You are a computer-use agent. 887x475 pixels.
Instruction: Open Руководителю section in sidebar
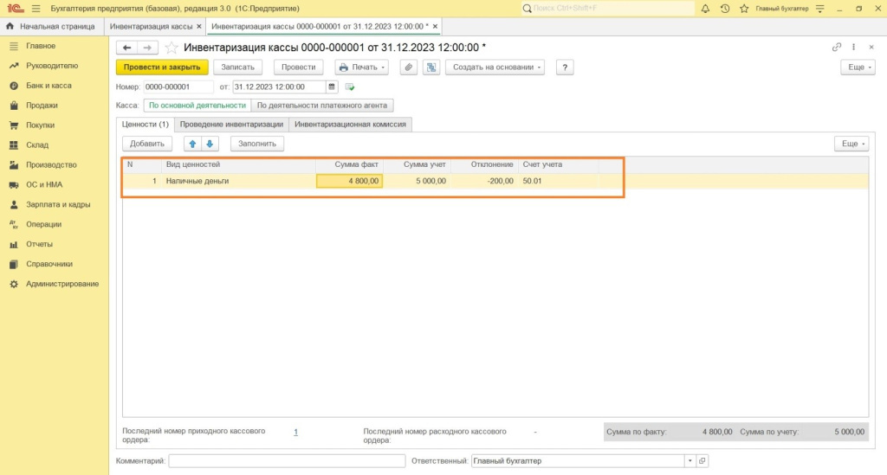coord(52,66)
